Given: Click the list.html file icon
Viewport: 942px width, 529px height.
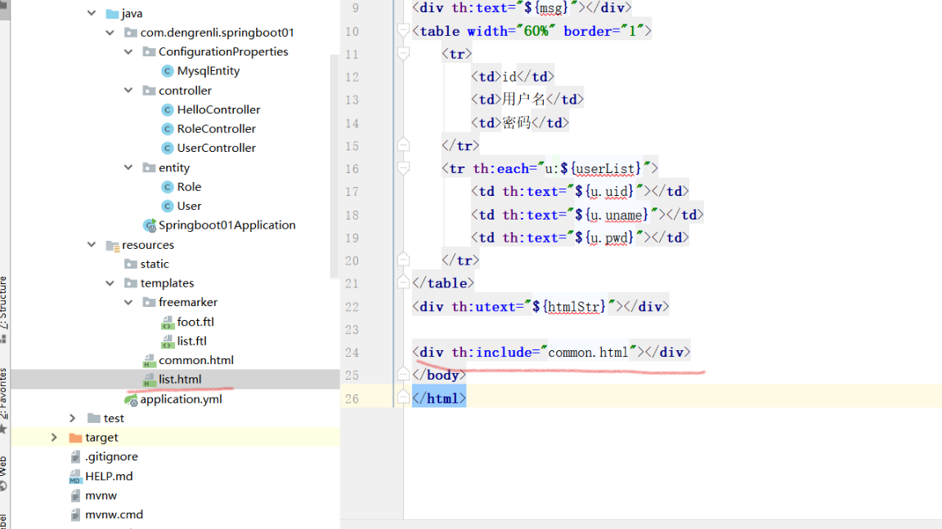Looking at the screenshot, I should (149, 380).
